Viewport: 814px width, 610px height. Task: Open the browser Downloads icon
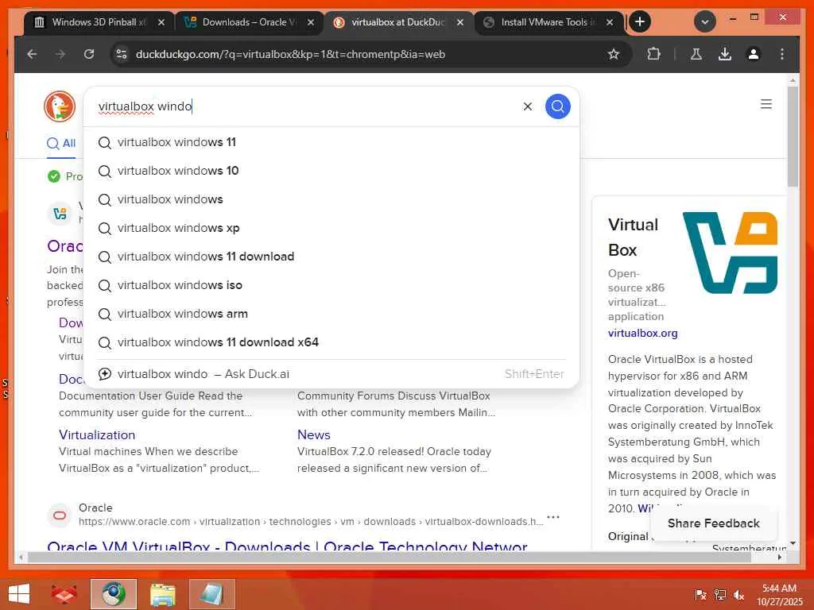[725, 54]
